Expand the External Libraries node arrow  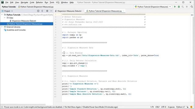coord(2,27)
